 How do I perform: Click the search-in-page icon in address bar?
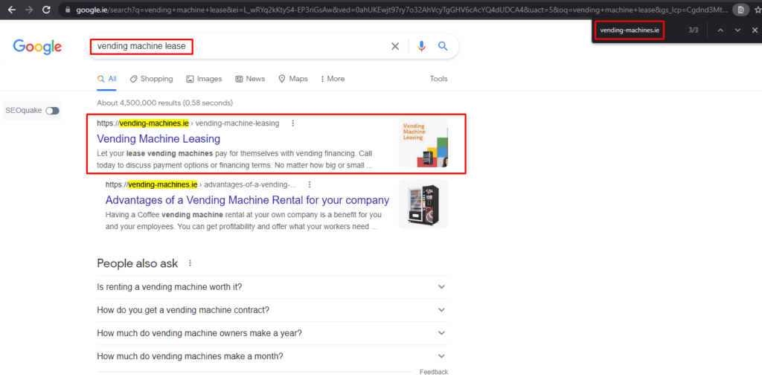[740, 10]
